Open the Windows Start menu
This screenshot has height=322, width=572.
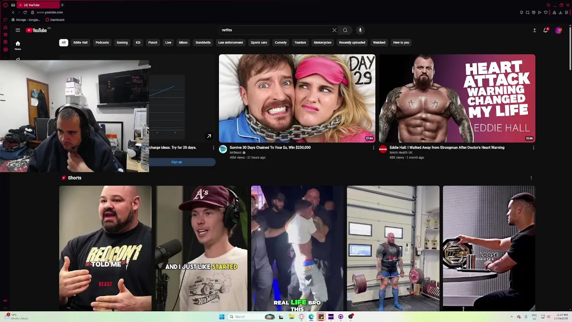[222, 317]
